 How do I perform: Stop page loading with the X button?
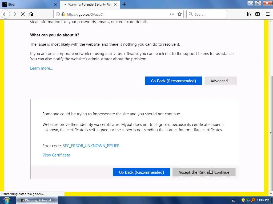[23, 14]
